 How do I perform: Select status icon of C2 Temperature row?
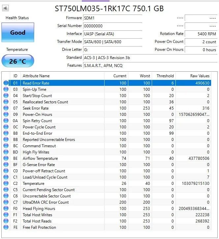6,183
